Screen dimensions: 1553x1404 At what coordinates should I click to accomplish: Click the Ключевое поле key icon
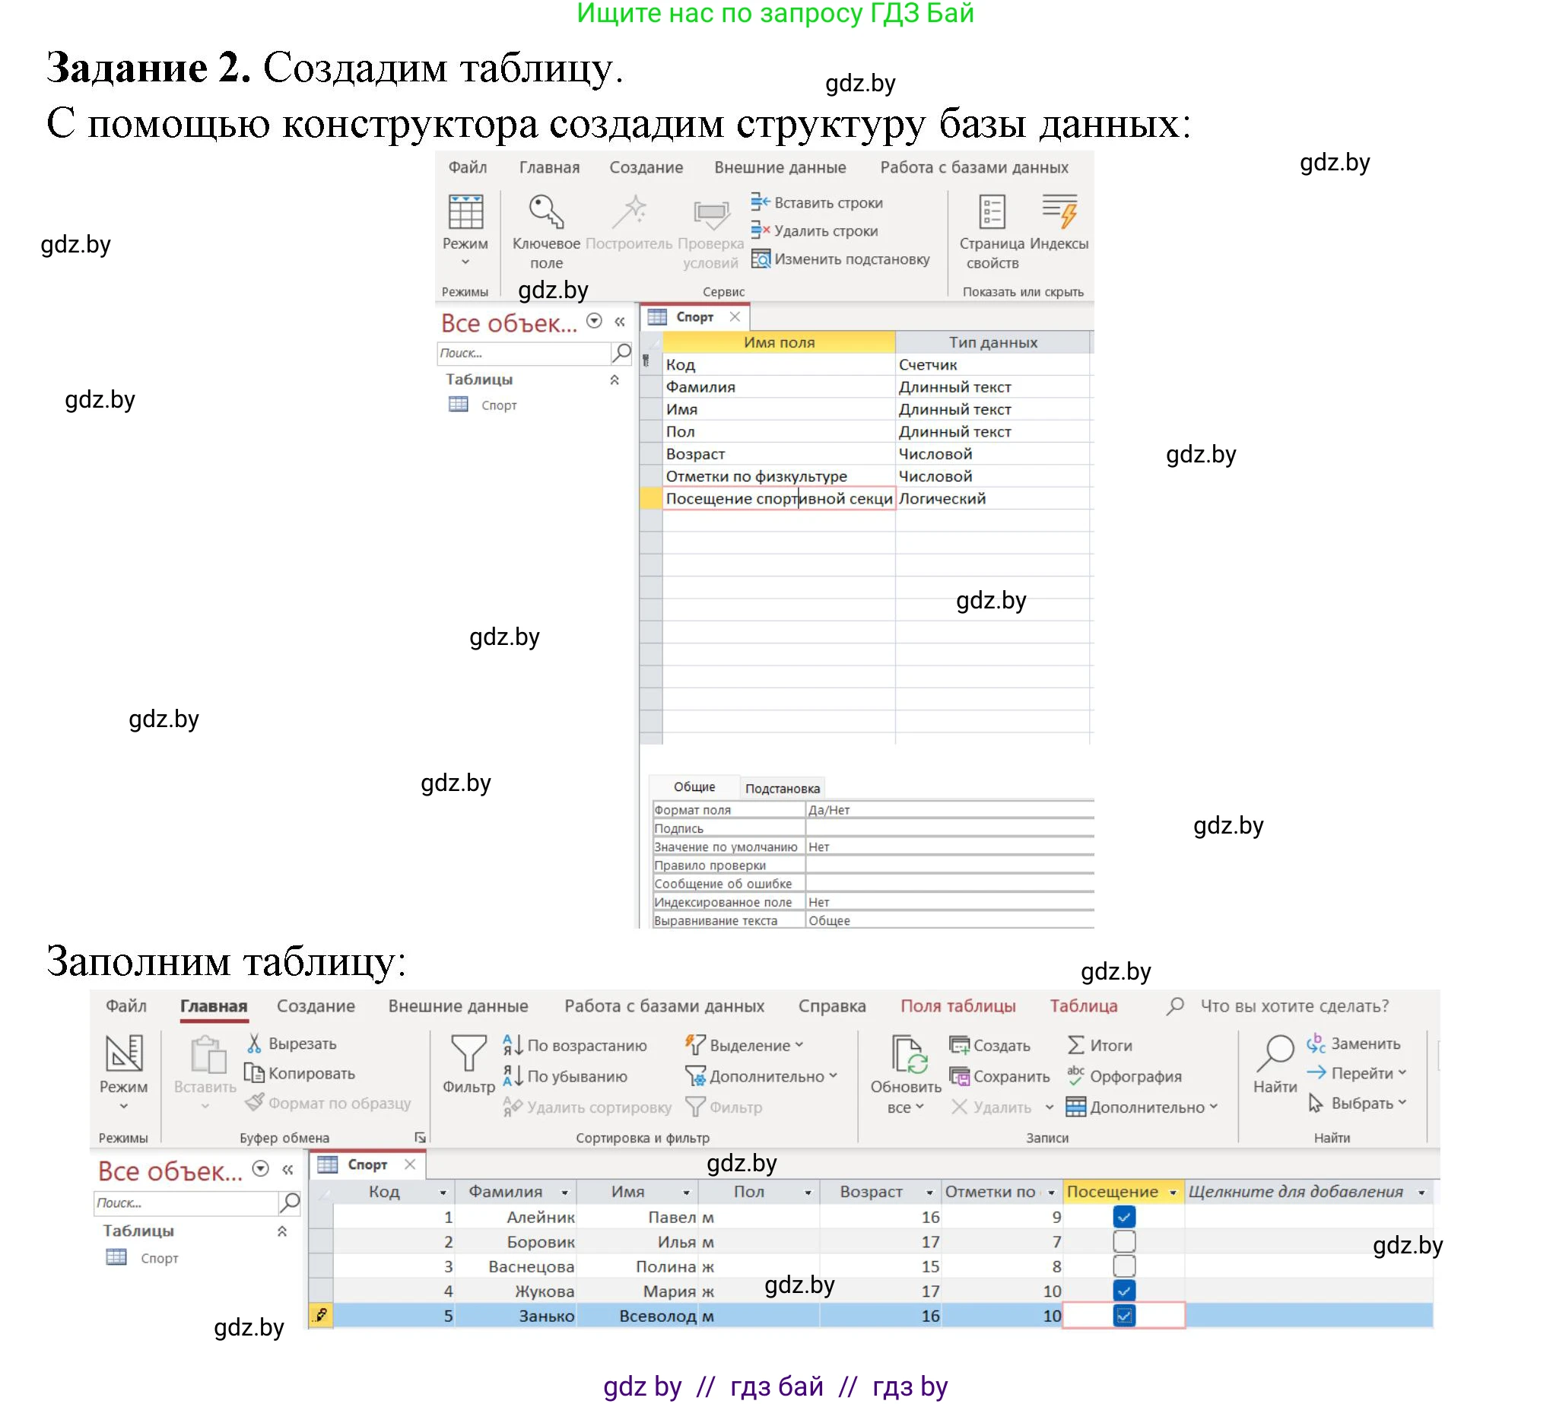point(546,211)
